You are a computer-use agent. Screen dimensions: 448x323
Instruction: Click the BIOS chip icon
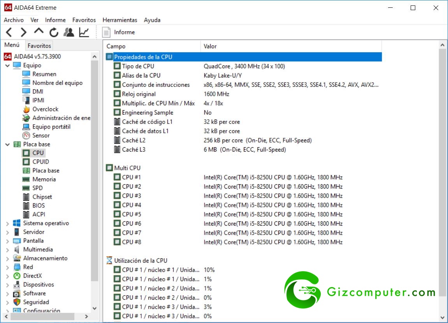26,206
